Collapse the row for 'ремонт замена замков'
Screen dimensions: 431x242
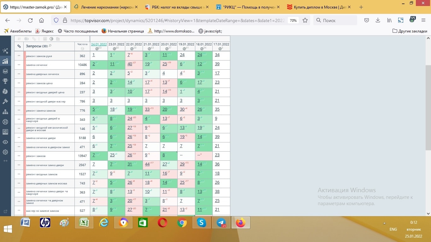pyautogui.click(x=19, y=111)
